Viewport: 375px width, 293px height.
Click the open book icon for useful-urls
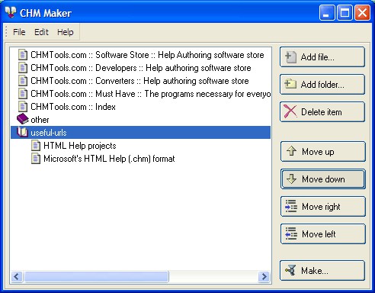click(22, 132)
